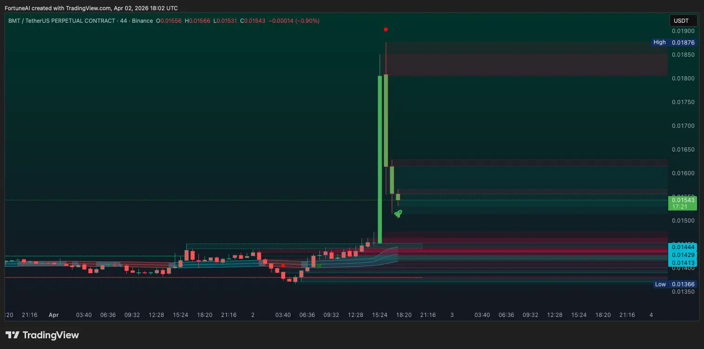
Task: Click the cyan 0.01444 price label
Action: pos(683,247)
